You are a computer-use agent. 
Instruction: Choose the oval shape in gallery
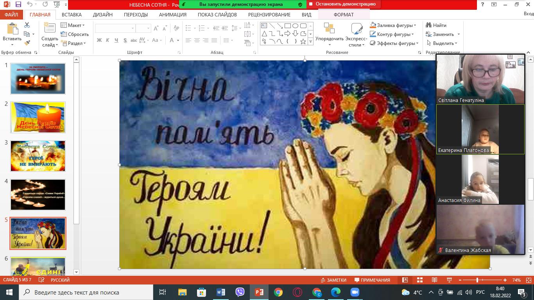[295, 26]
